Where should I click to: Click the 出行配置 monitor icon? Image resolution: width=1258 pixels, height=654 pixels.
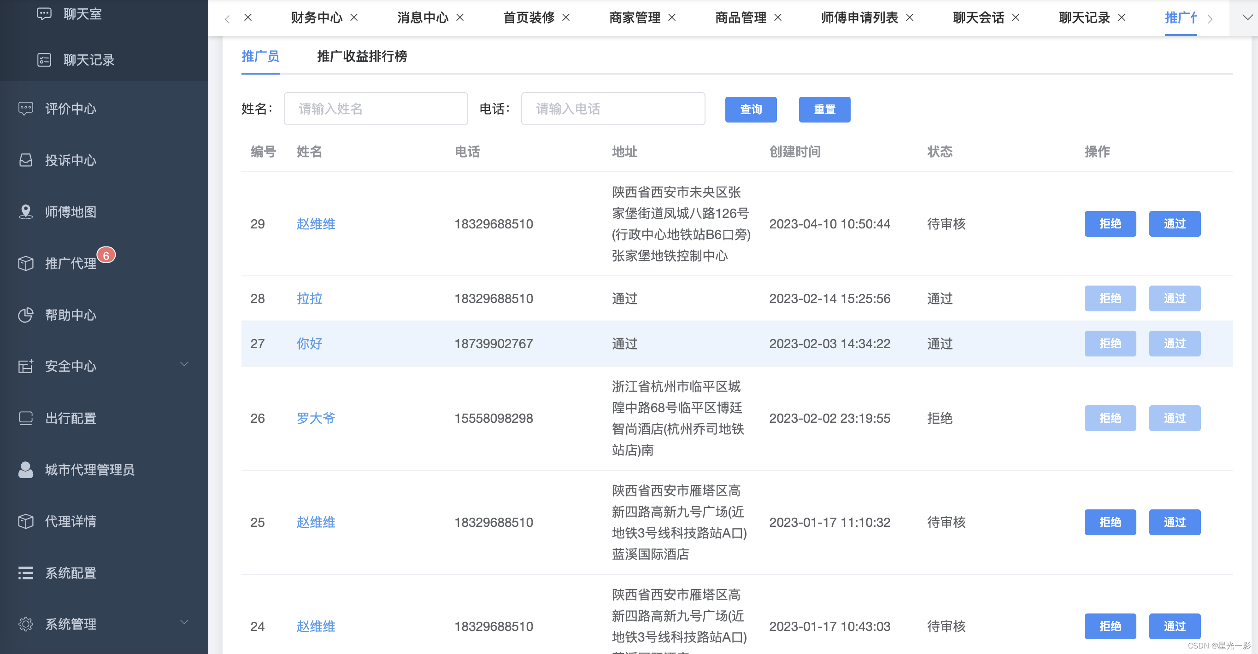pyautogui.click(x=25, y=418)
